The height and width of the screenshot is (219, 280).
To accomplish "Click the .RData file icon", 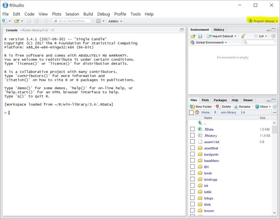I will pyautogui.click(x=200, y=129).
